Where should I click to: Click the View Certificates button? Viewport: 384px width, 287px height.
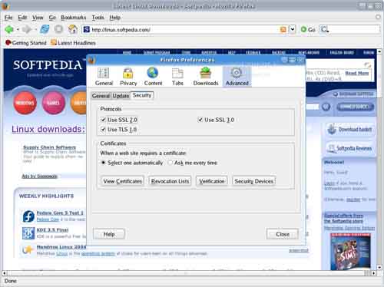click(x=122, y=181)
